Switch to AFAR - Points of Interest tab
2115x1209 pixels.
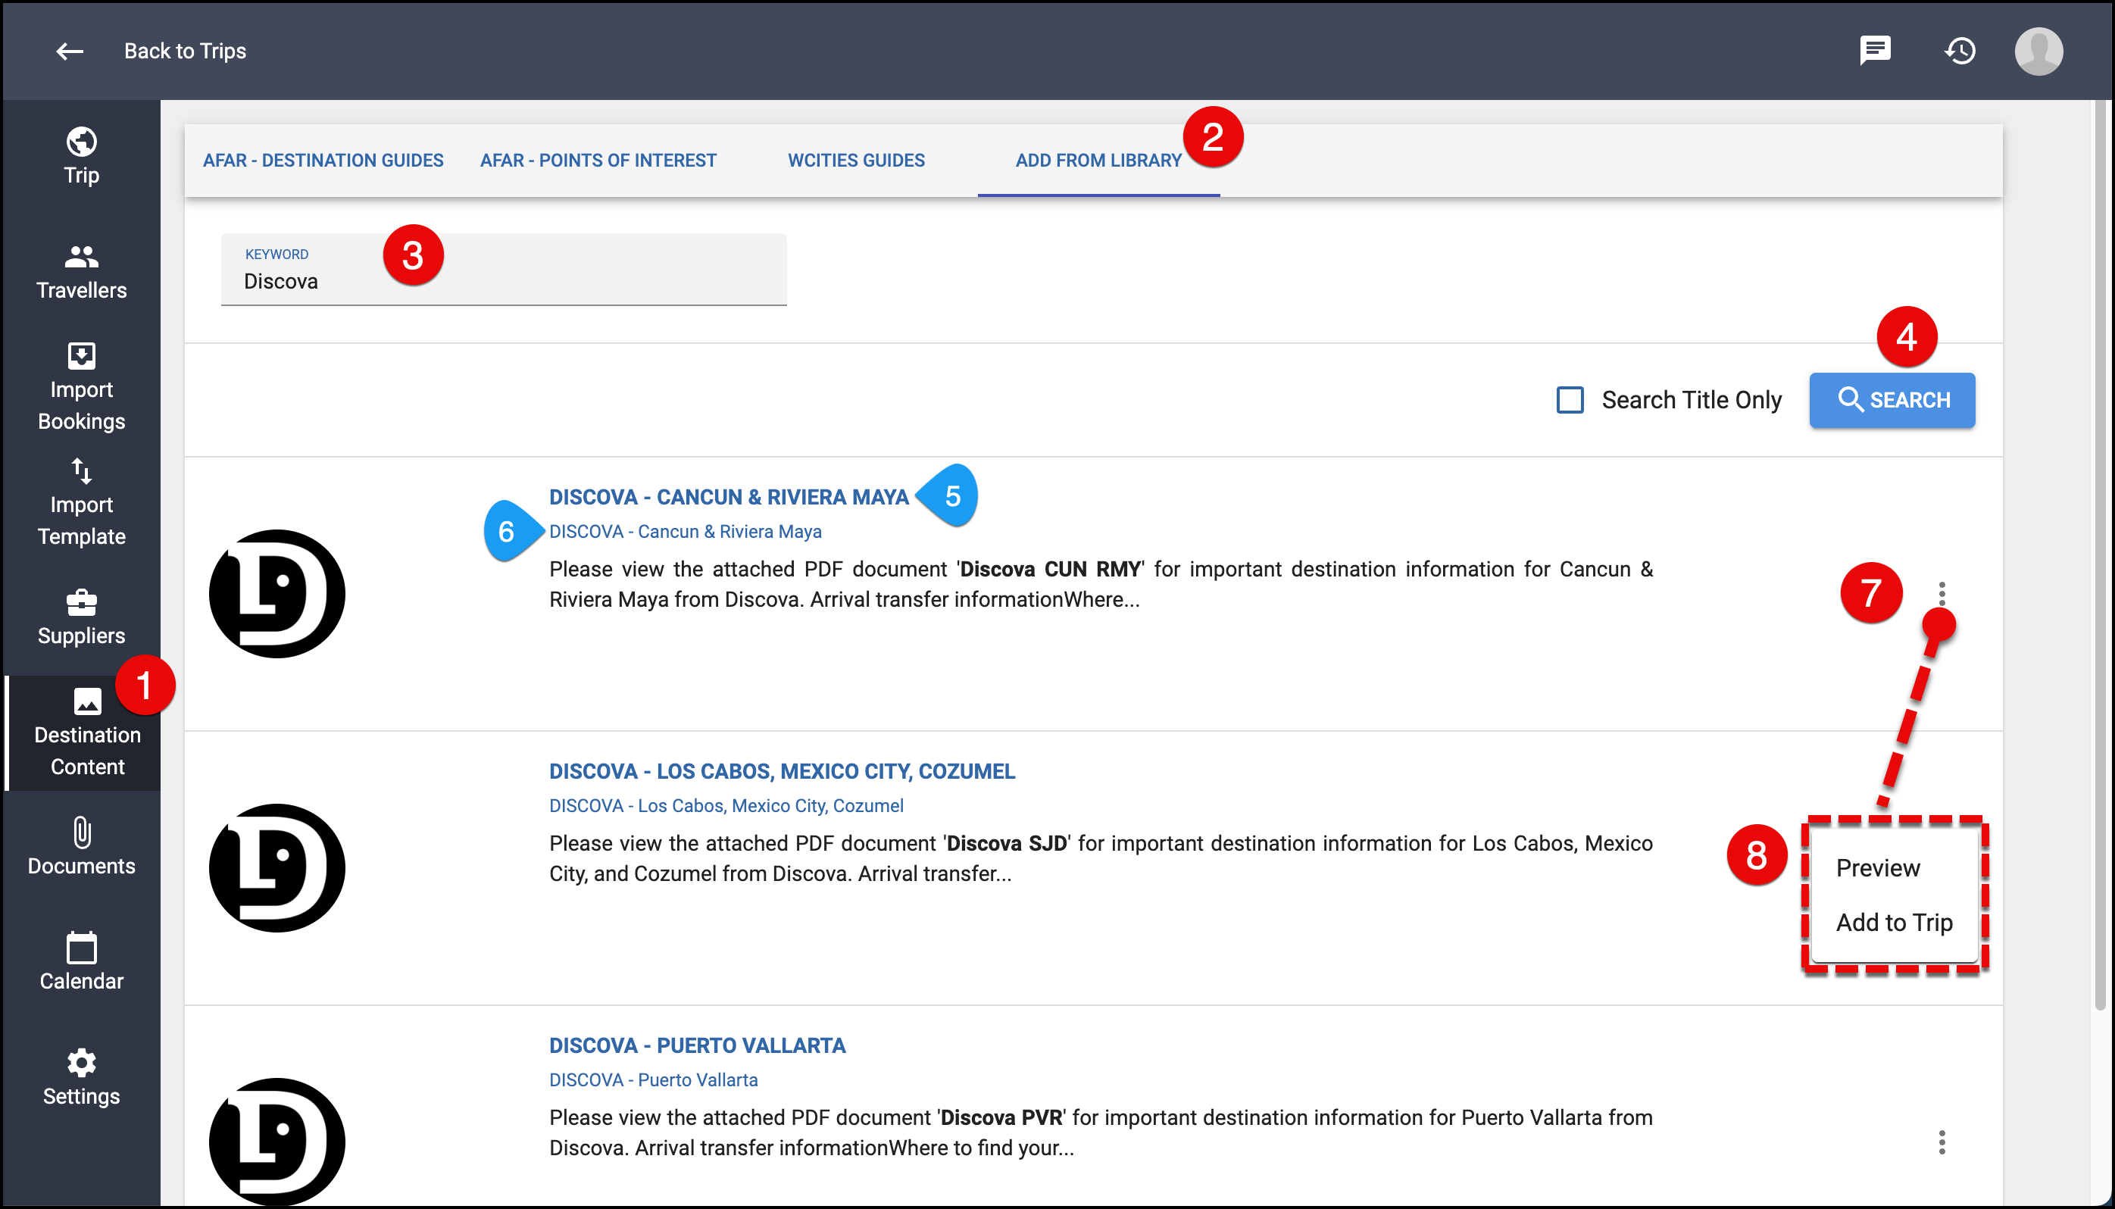point(598,161)
